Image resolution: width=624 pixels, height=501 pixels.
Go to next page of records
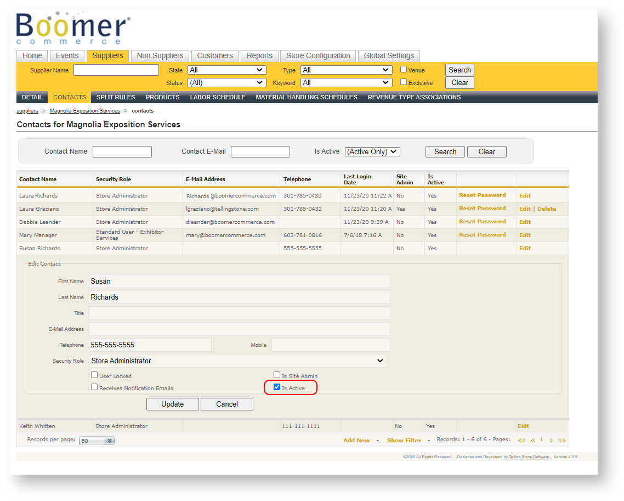551,440
